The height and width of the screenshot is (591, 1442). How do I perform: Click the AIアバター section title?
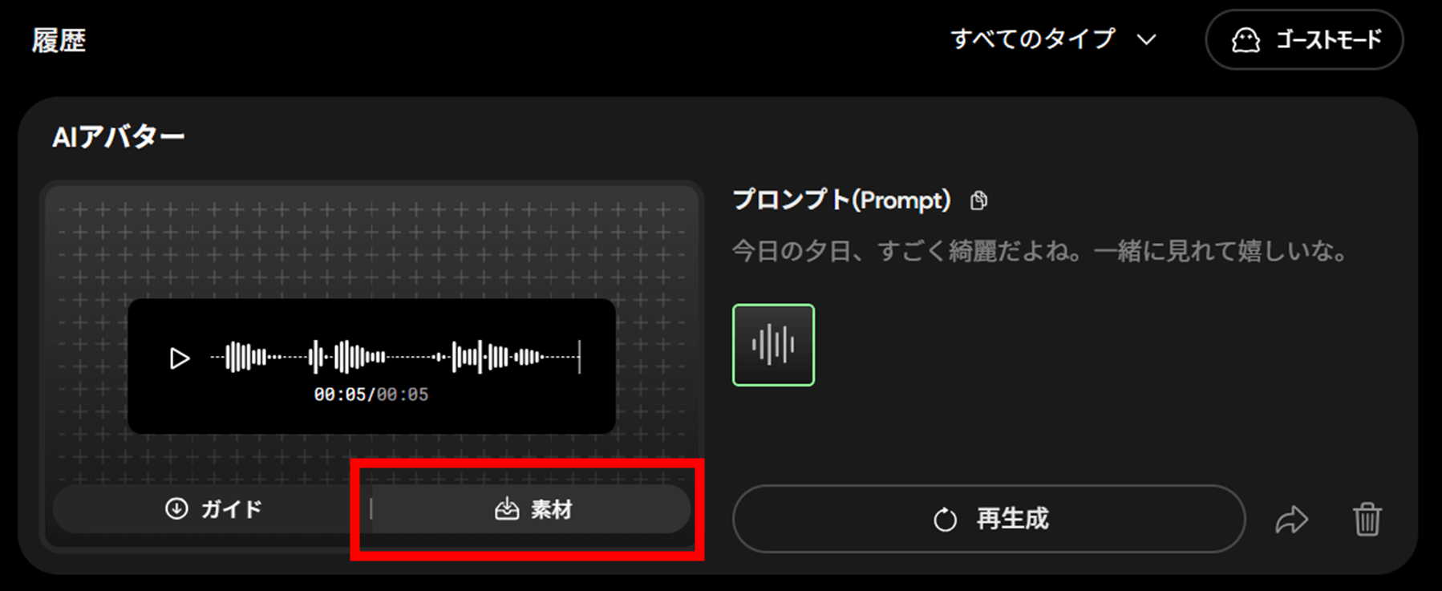pos(119,137)
